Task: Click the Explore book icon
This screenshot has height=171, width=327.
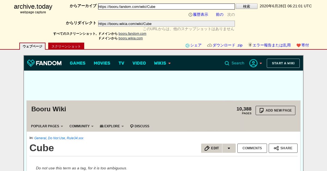Action: 102,126
